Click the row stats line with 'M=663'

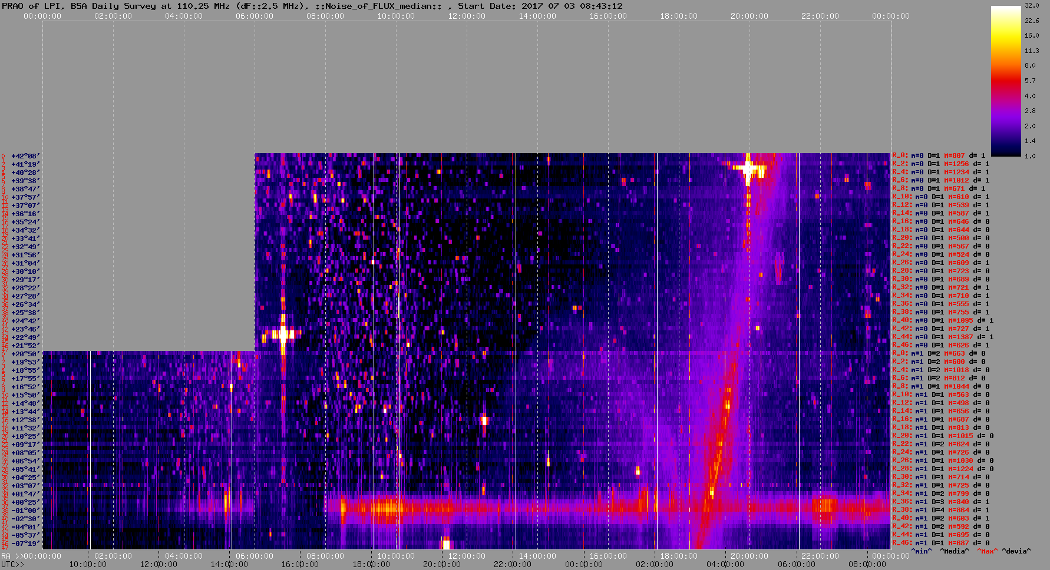point(939,353)
